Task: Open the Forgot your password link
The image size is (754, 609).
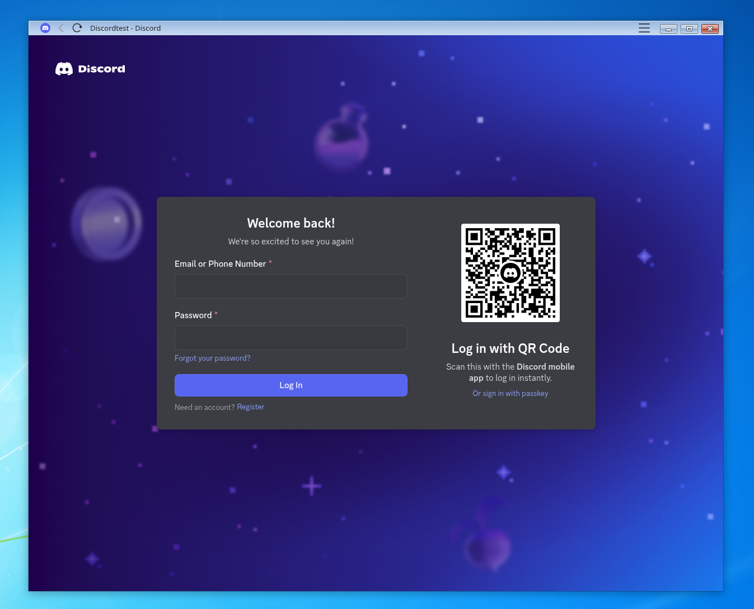Action: point(213,358)
